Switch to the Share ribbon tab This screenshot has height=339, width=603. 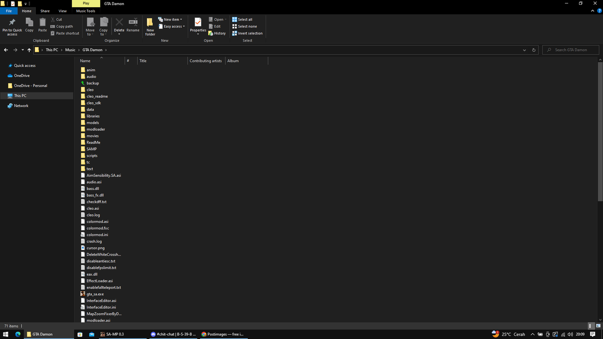click(x=45, y=11)
